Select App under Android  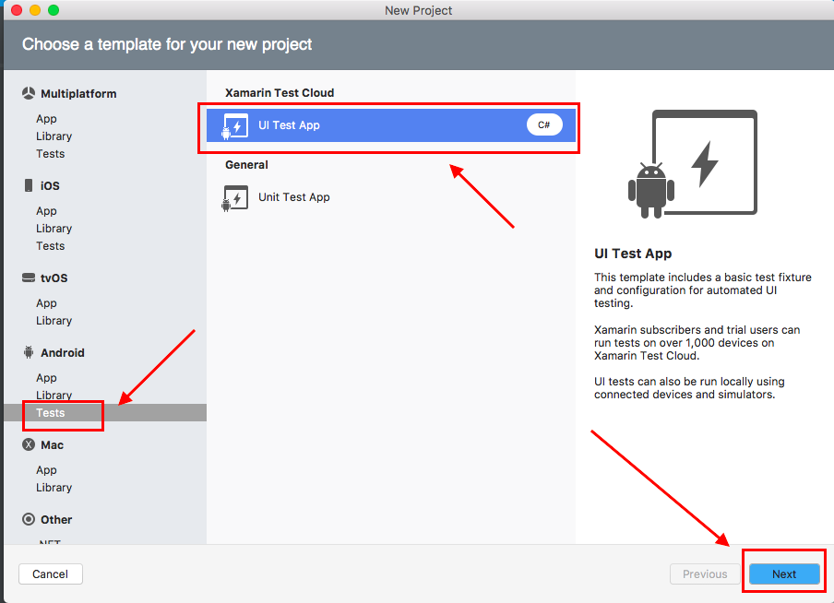point(46,377)
